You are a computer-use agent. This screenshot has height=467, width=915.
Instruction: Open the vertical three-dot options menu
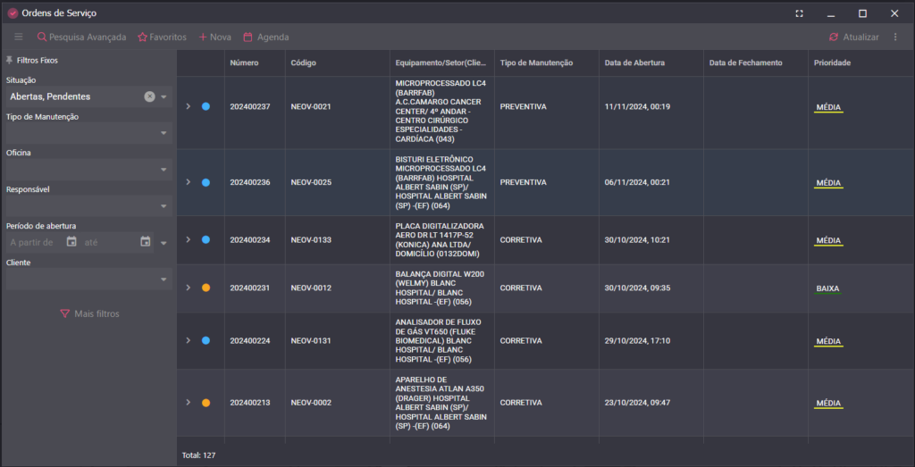[895, 38]
